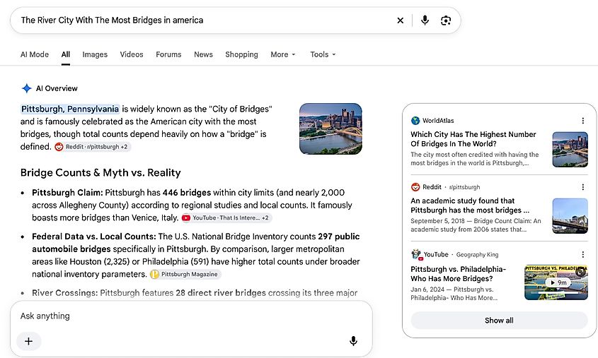Viewport: 598px width, 358px height.
Task: Click the 'River Crossings:' bullet text
Action: [65, 293]
